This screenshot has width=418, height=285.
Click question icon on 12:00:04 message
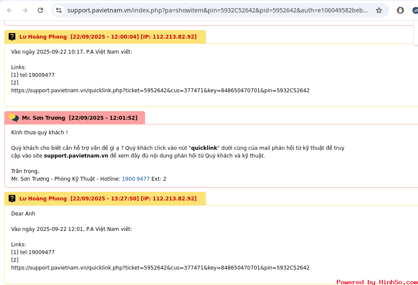12,37
